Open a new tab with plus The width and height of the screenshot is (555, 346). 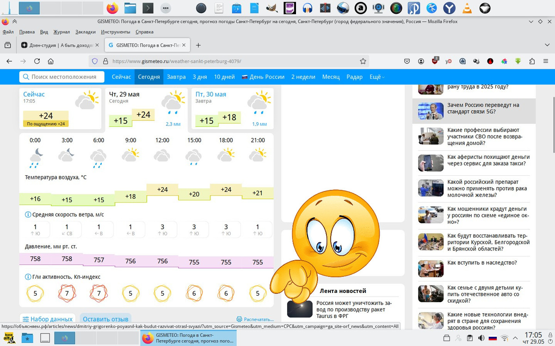coord(198,45)
